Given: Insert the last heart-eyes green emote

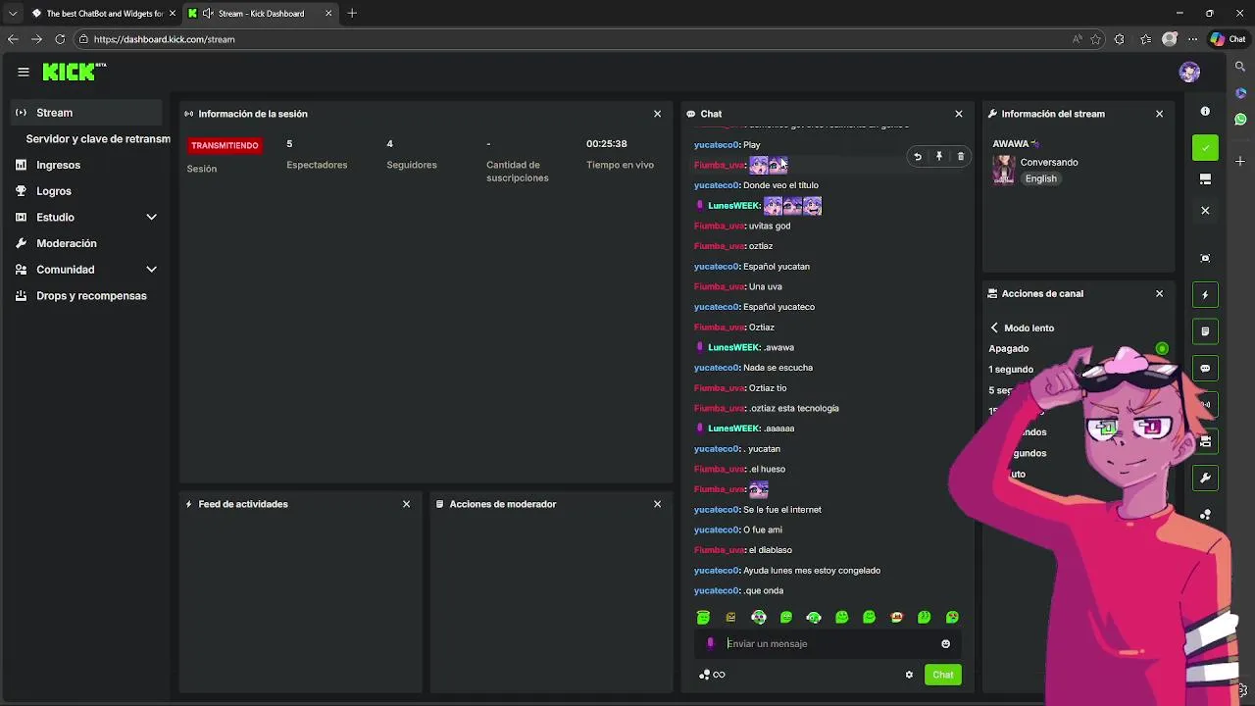Looking at the screenshot, I should point(952,617).
